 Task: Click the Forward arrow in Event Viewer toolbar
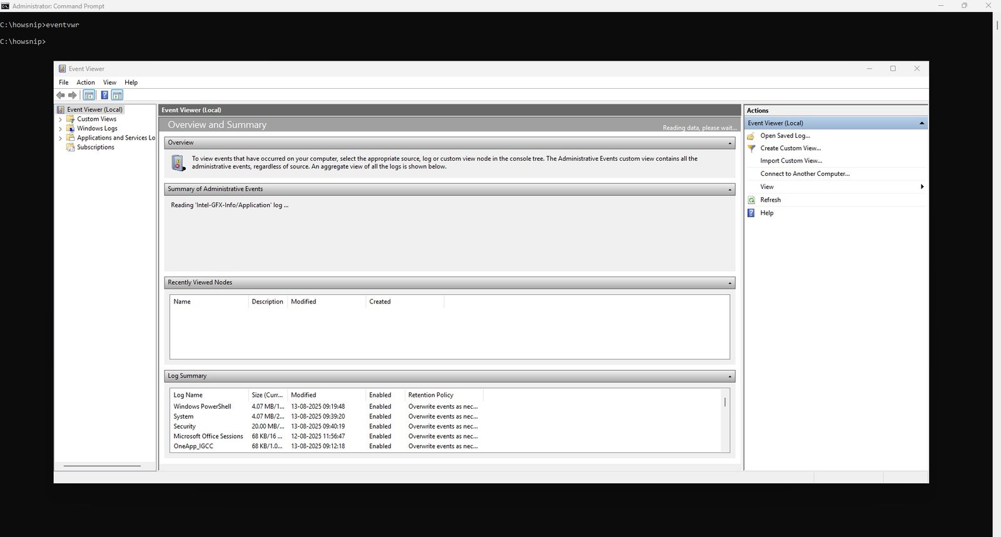click(x=73, y=95)
